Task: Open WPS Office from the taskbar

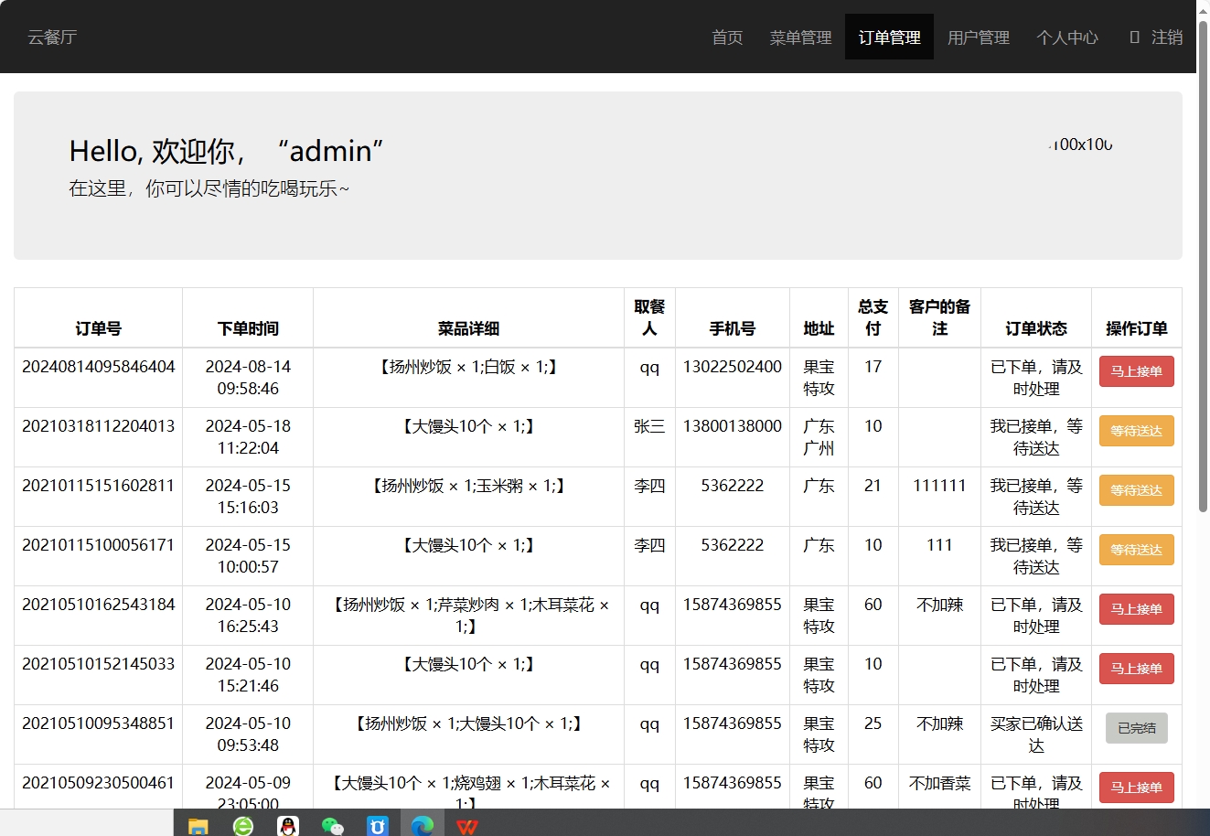Action: (467, 826)
